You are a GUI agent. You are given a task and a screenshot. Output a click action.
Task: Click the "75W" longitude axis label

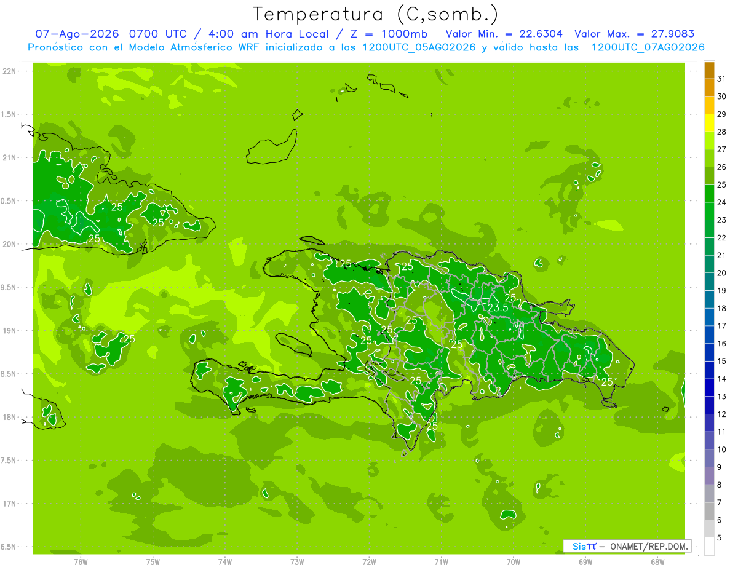coord(153,561)
